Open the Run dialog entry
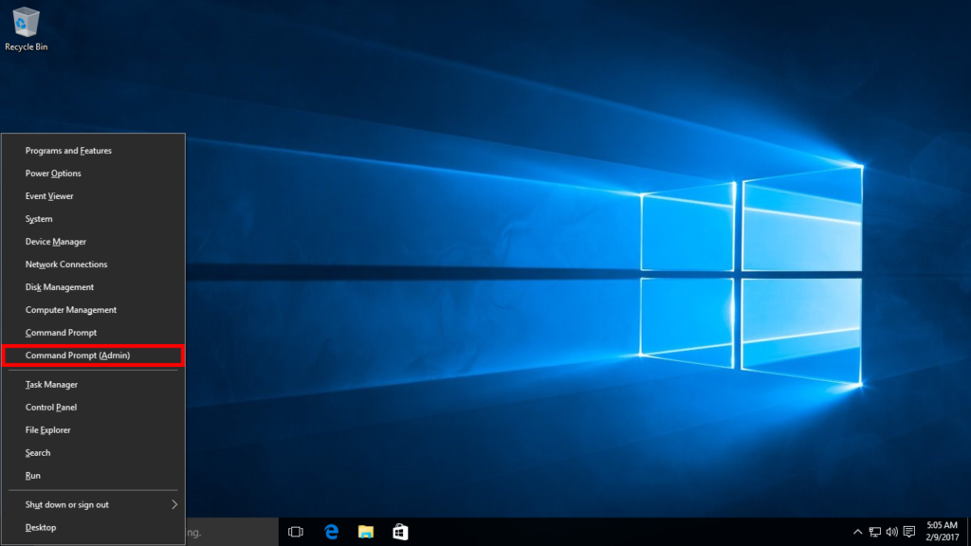The height and width of the screenshot is (546, 971). [x=94, y=476]
